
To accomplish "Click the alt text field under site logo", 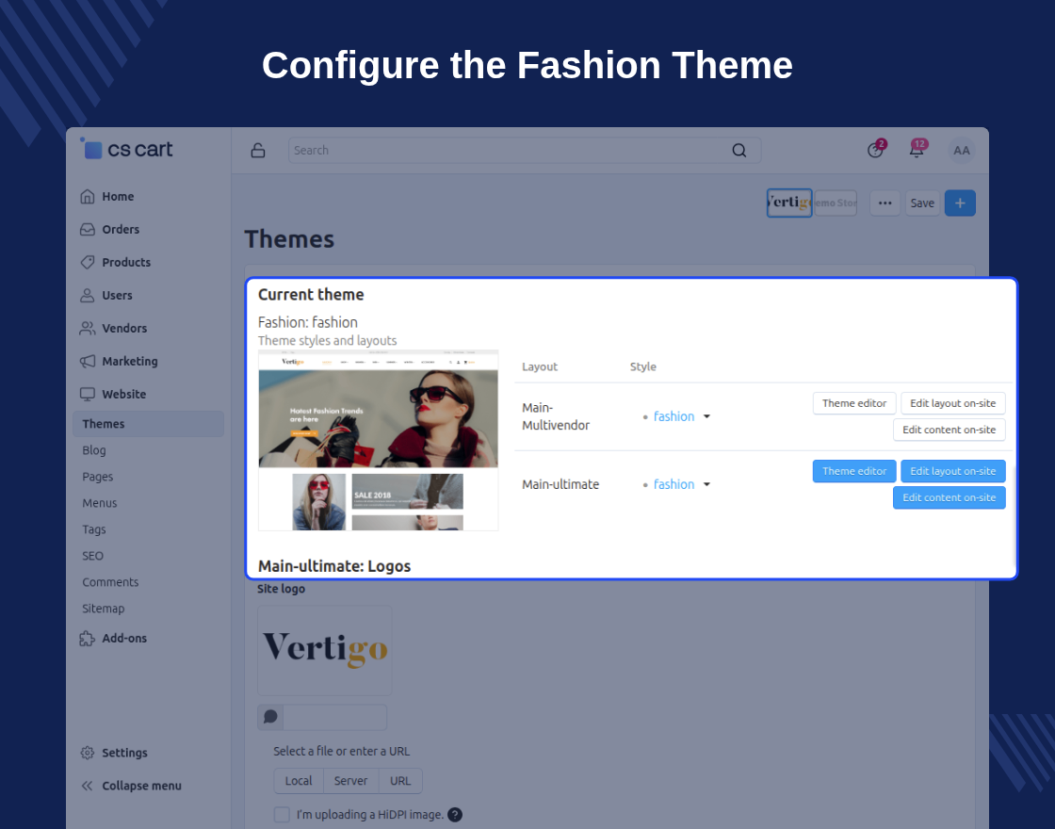I will click(x=335, y=717).
